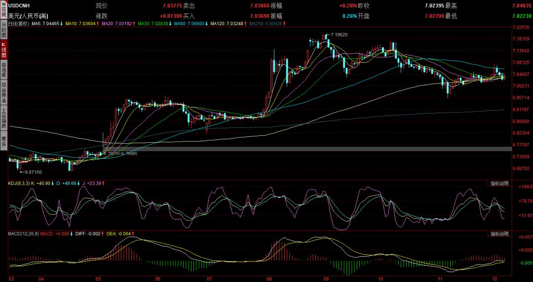
Task: Click the 日线(复权) period label
Action: tap(19, 24)
